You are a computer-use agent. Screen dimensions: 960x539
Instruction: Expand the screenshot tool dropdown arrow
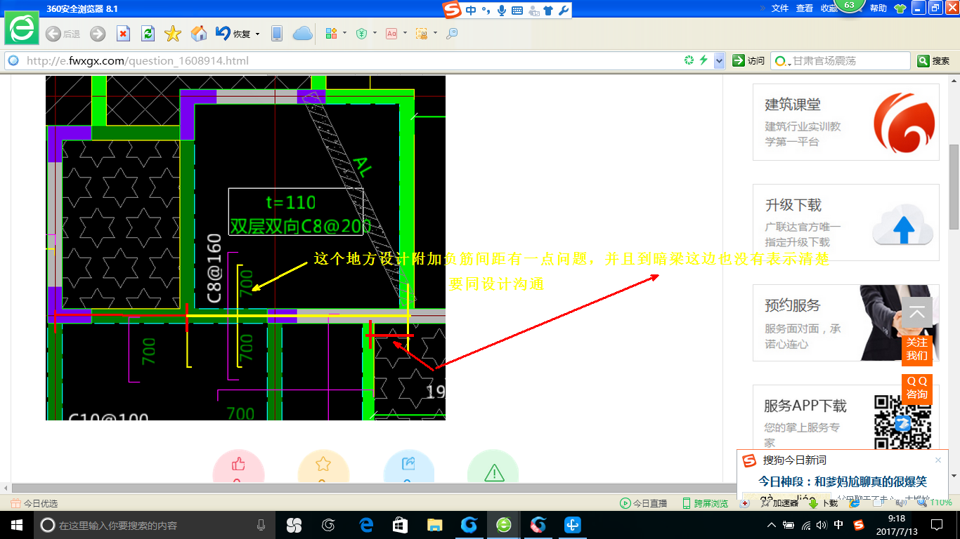435,33
